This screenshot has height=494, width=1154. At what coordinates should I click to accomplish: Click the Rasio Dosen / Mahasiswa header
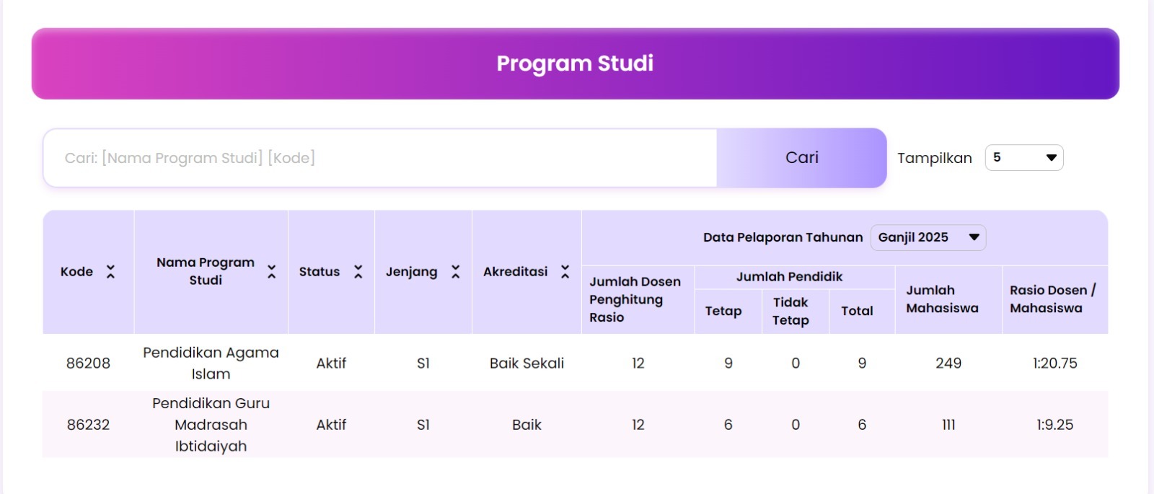pyautogui.click(x=1052, y=299)
